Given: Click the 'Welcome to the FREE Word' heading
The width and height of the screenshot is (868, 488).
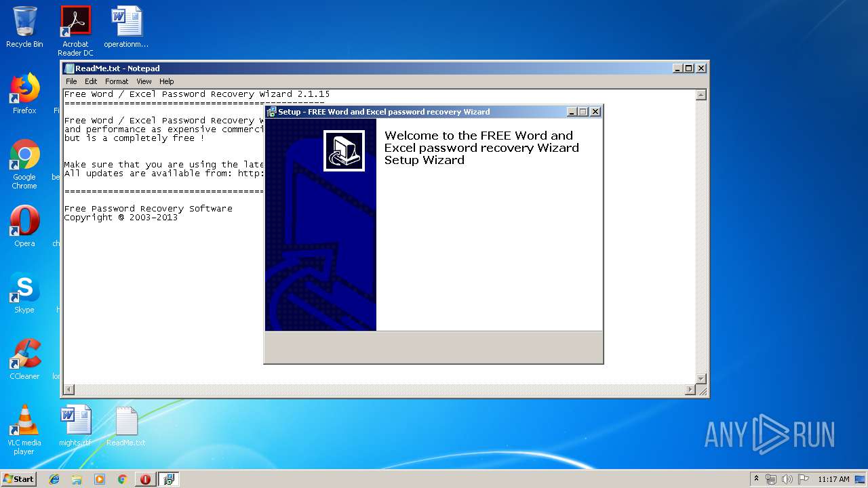Looking at the screenshot, I should point(481,148).
